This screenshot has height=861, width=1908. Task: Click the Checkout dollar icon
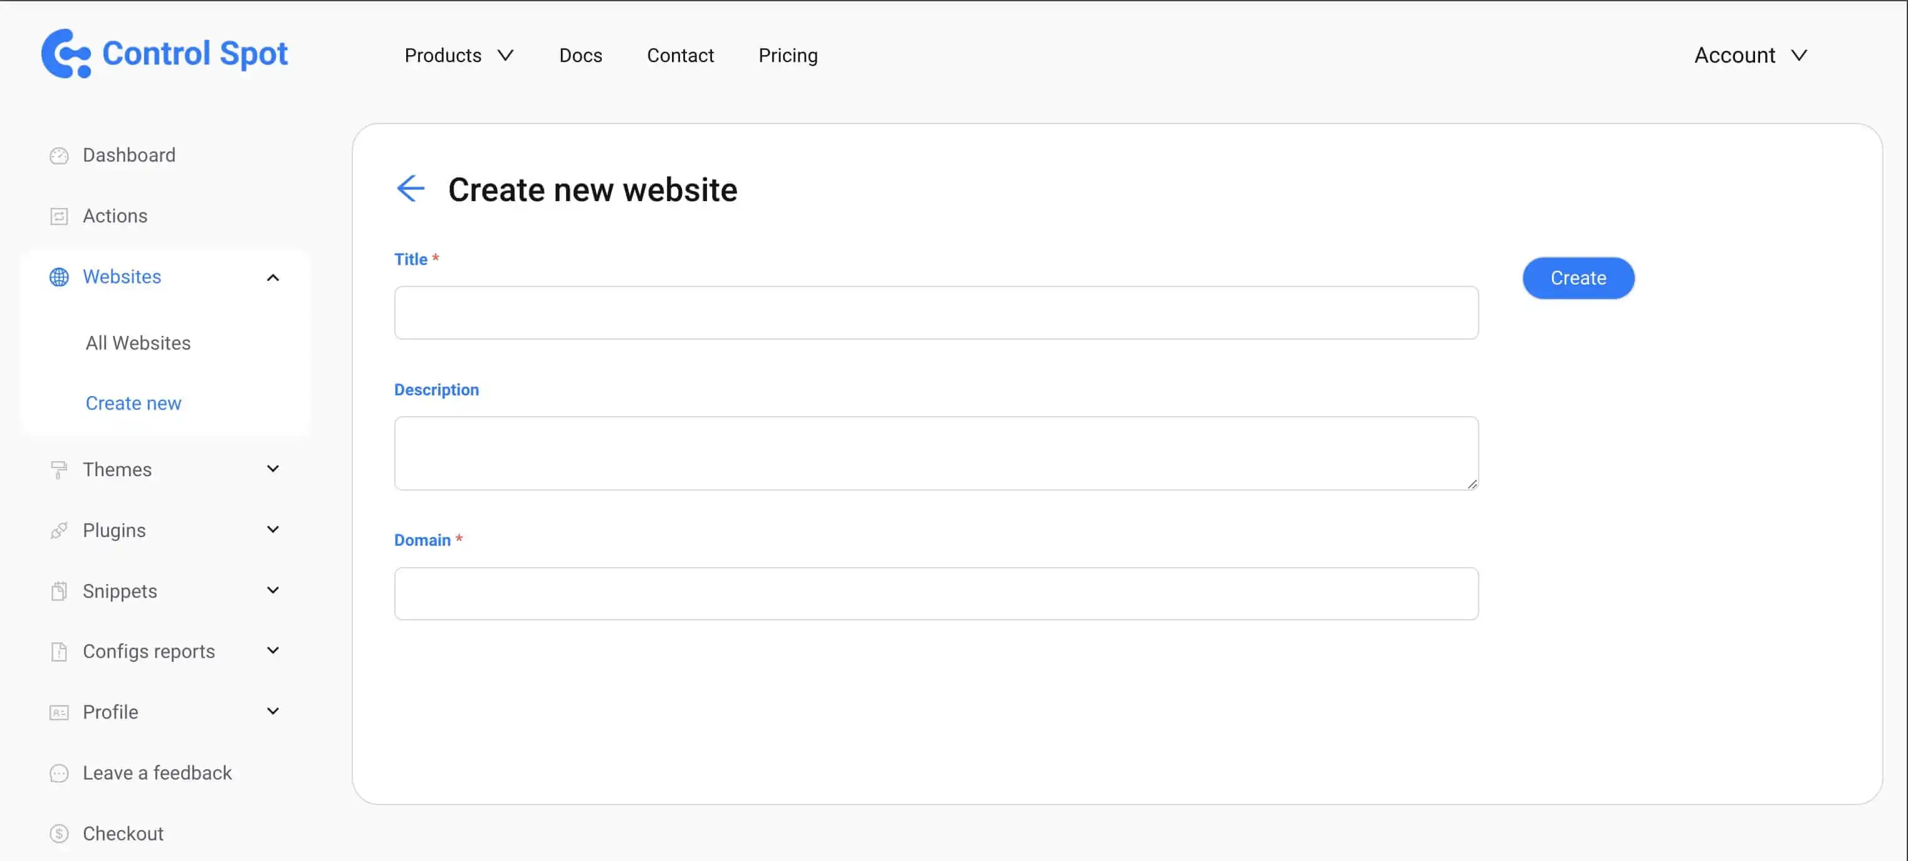tap(58, 833)
